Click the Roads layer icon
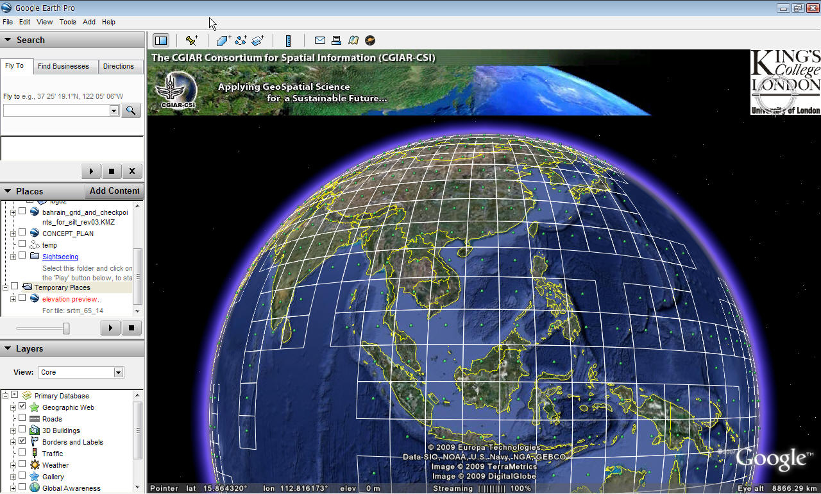821x494 pixels. click(x=35, y=419)
